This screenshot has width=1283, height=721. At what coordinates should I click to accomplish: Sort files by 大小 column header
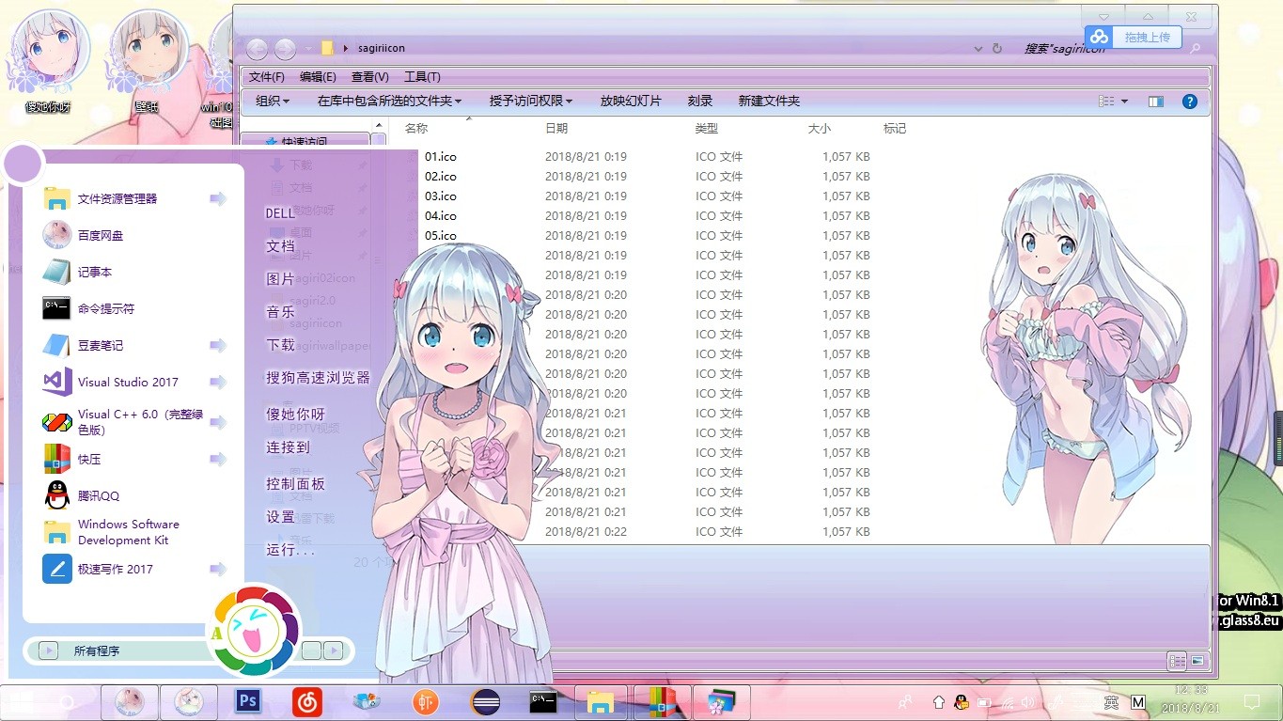819,129
